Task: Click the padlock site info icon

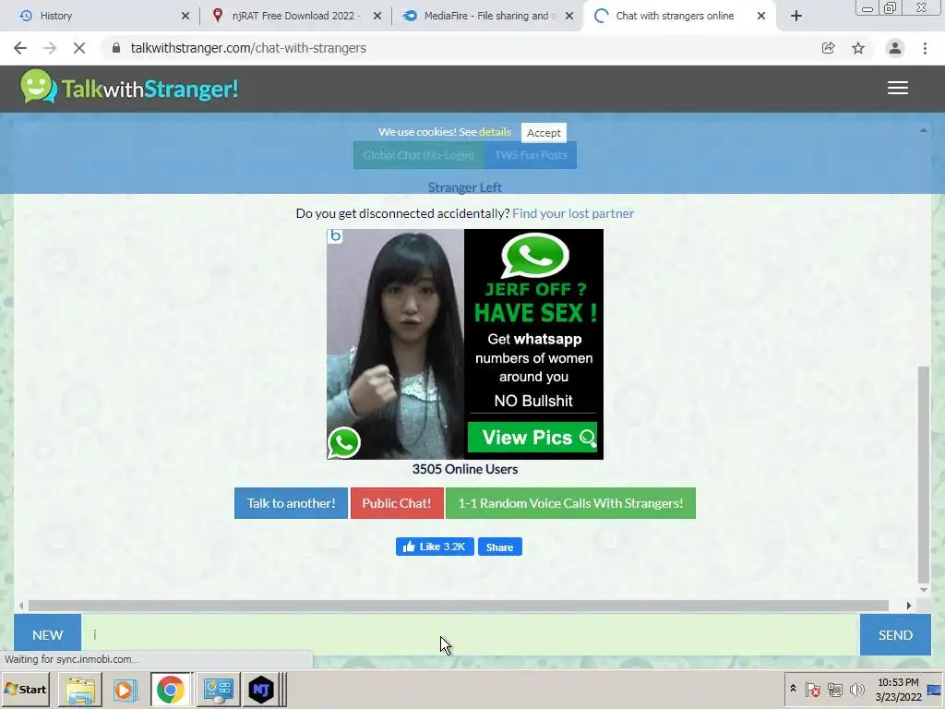Action: 116,48
